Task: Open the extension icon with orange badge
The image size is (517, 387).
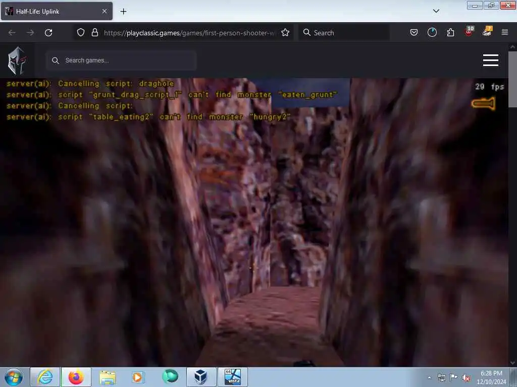Action: pyautogui.click(x=487, y=31)
